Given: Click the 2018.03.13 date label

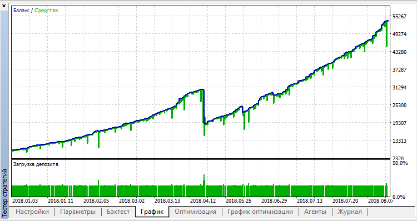Looking at the screenshot, I should coord(167,200).
